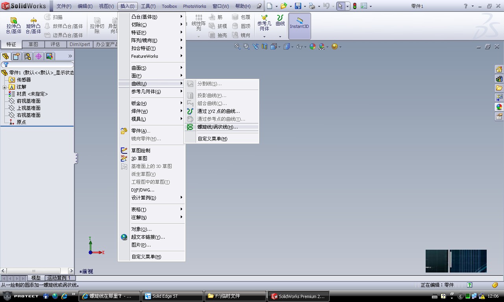
Task: Create a new document with New icon
Action: click(269, 6)
